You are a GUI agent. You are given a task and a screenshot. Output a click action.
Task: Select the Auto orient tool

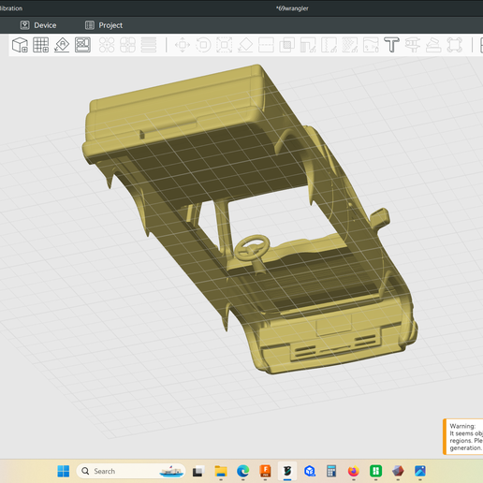(62, 45)
